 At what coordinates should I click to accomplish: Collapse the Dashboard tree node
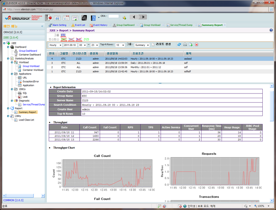[x=8, y=47]
